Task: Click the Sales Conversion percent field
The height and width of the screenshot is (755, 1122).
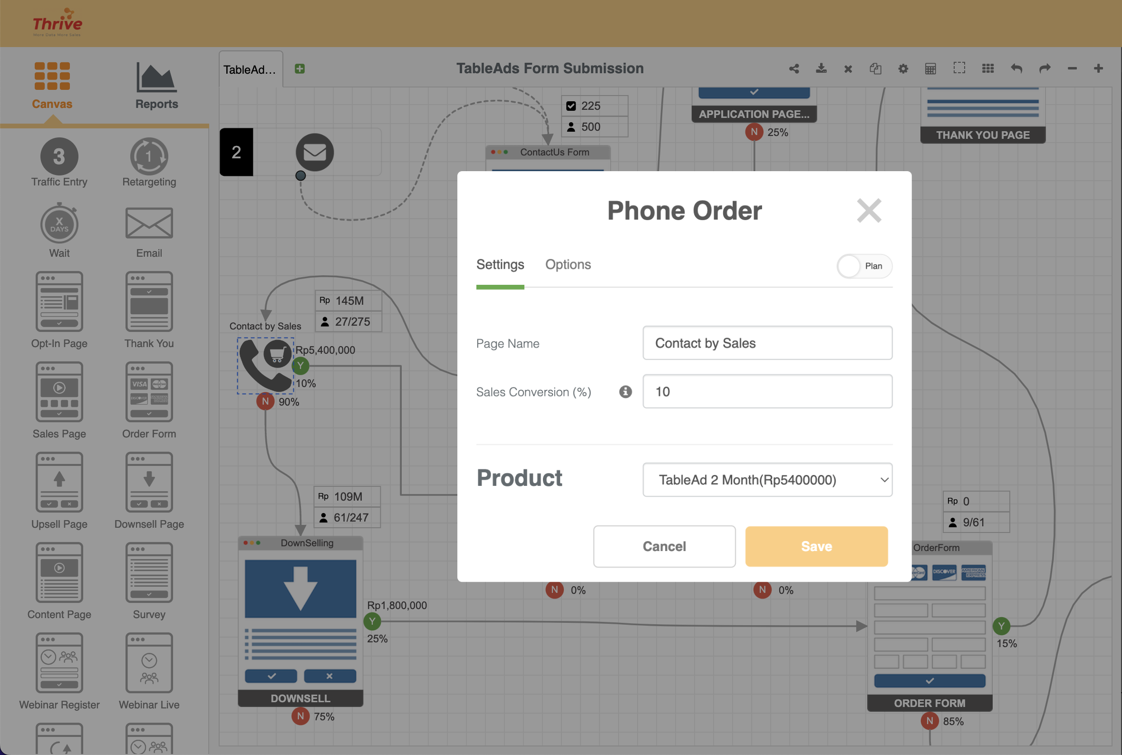Action: click(x=767, y=391)
